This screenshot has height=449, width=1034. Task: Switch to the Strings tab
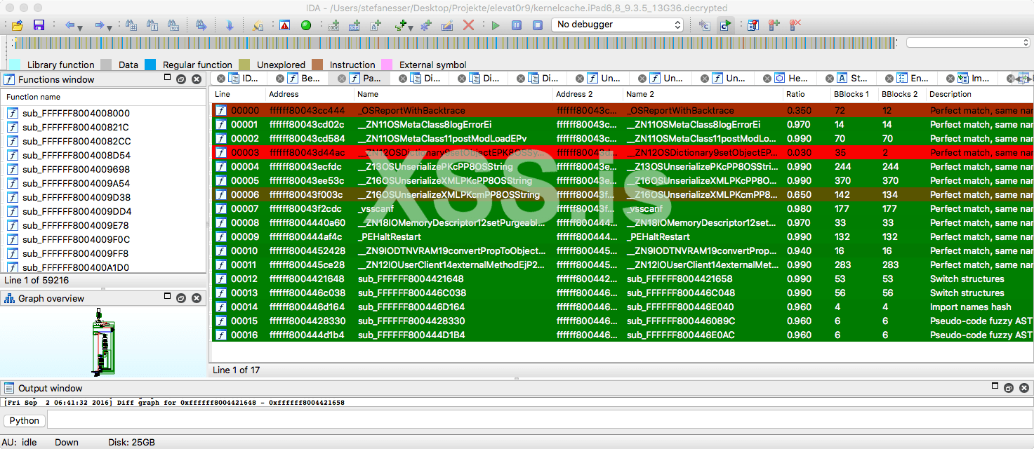(856, 78)
